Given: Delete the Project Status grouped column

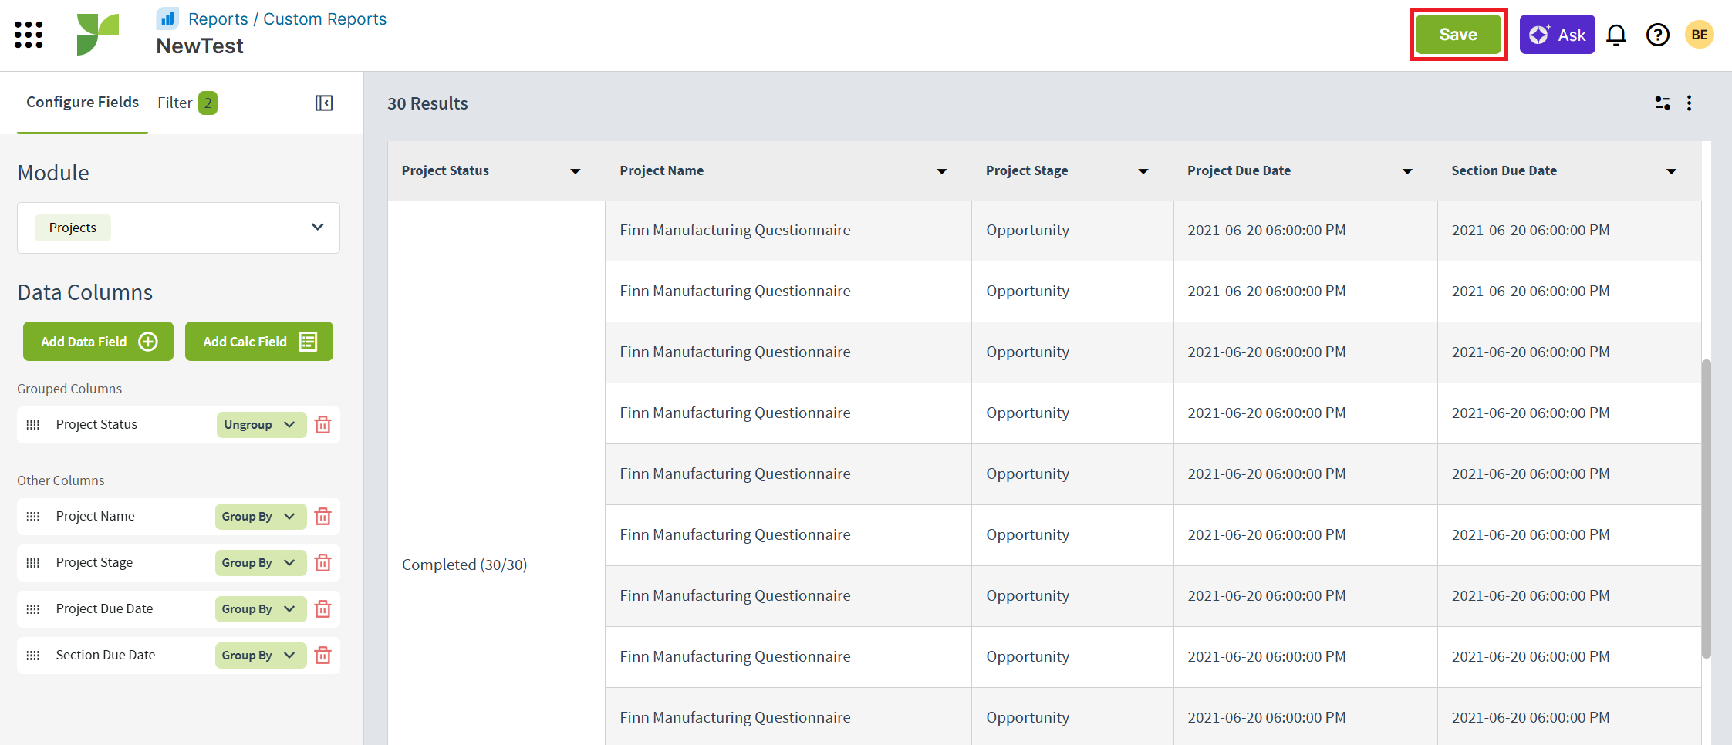Looking at the screenshot, I should (x=323, y=425).
